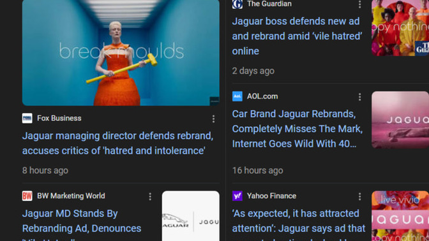
Task: Open BW Marketing World Jaguar logo thumbnail
Action: 191,216
